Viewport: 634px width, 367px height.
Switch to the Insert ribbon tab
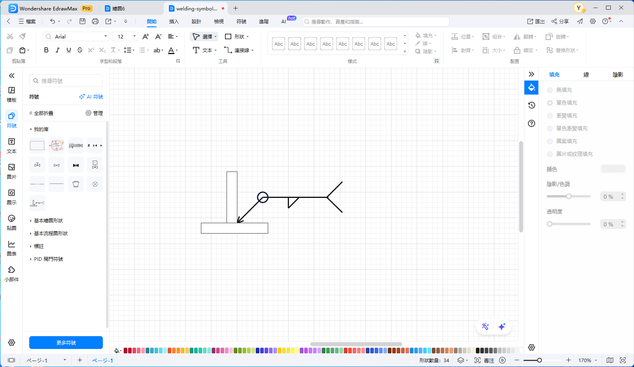174,22
